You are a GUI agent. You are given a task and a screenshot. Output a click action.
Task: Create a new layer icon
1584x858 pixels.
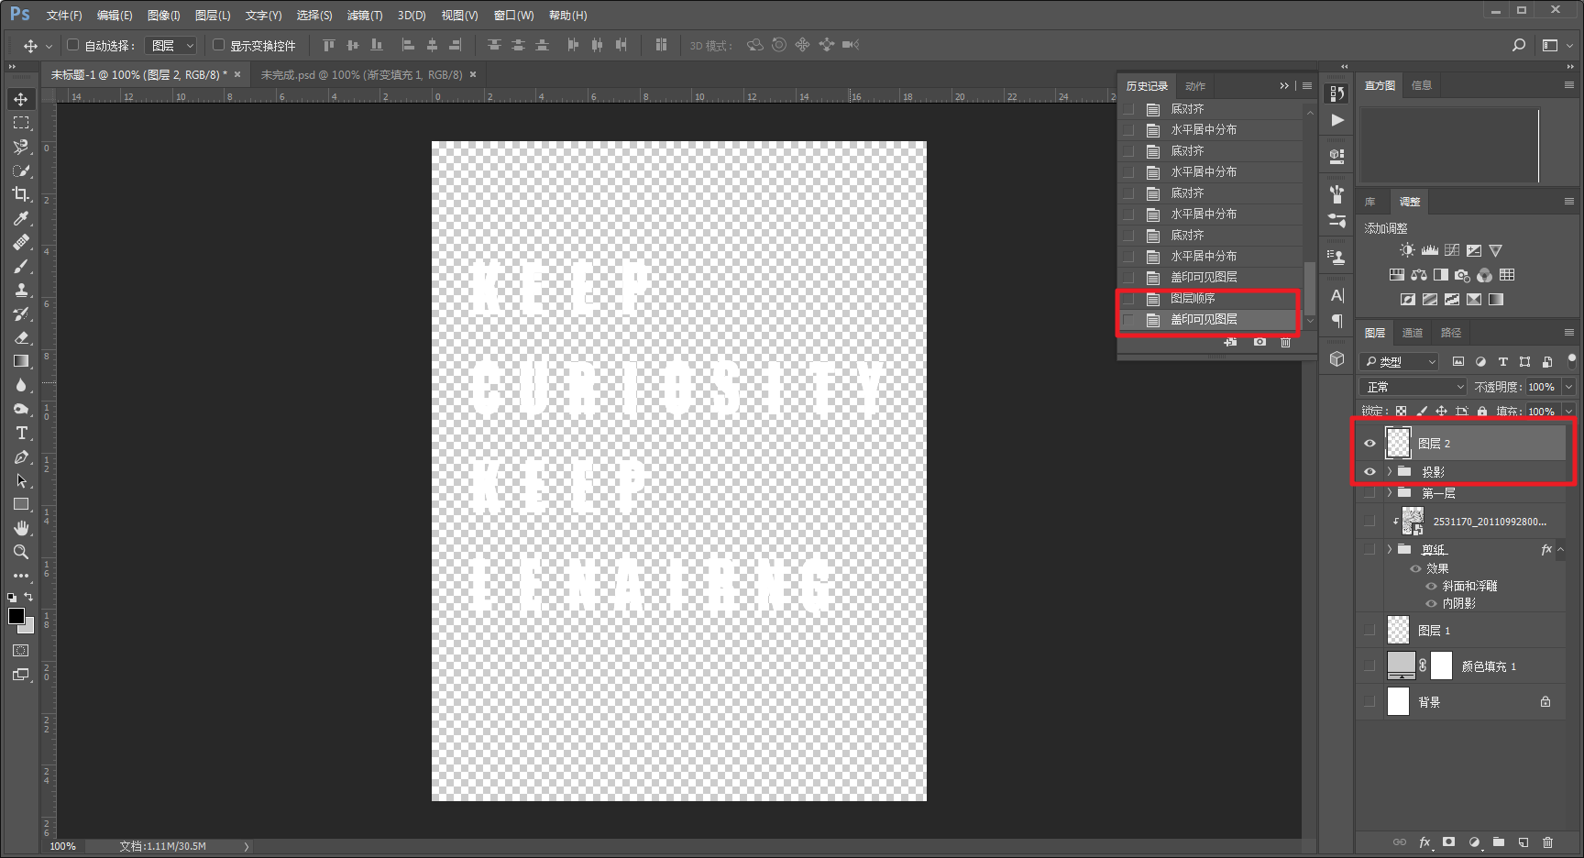click(x=1523, y=841)
